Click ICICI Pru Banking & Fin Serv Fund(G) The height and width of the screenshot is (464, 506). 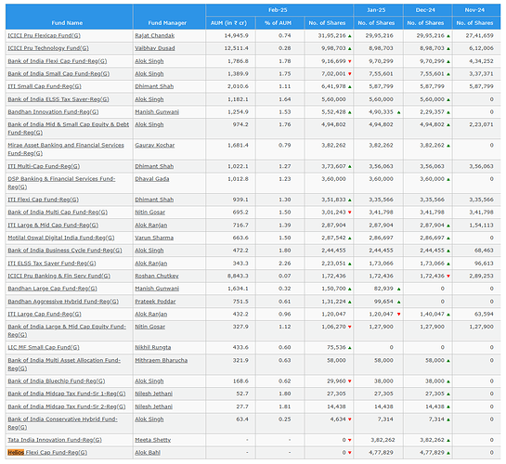(x=59, y=276)
